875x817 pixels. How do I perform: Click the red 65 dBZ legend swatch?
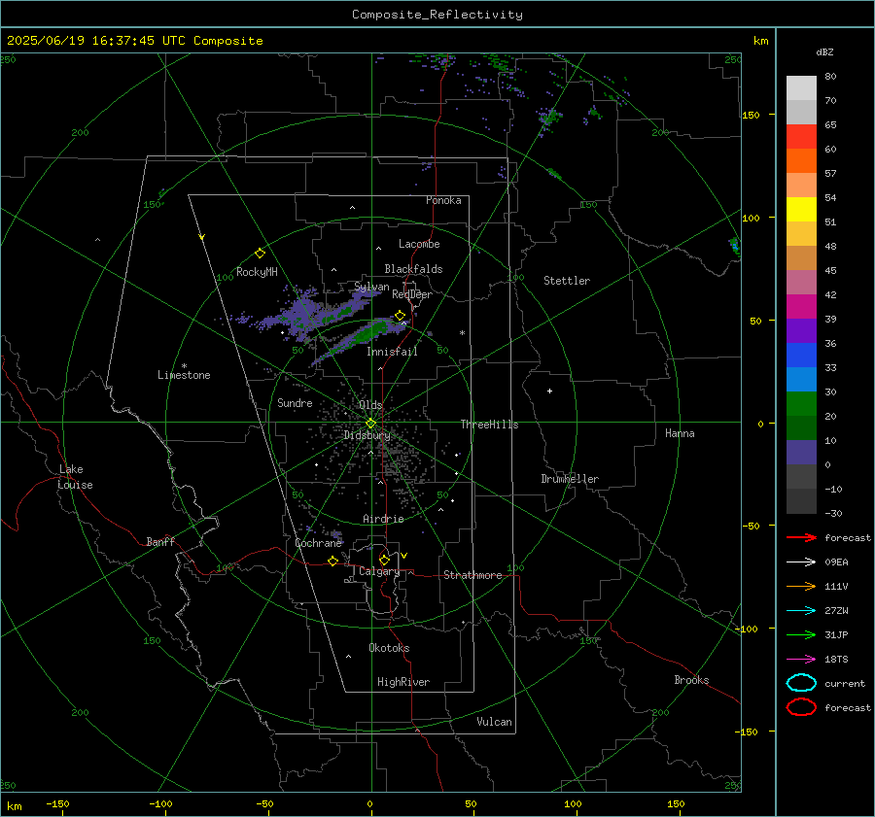click(x=801, y=137)
